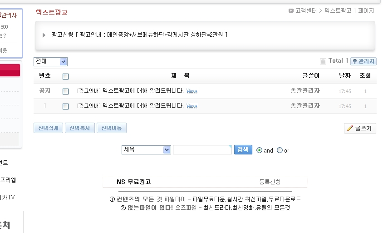Image resolution: width=383 pixels, height=233 pixels.
Task: Open the 전체 category dropdown
Action: pyautogui.click(x=50, y=61)
